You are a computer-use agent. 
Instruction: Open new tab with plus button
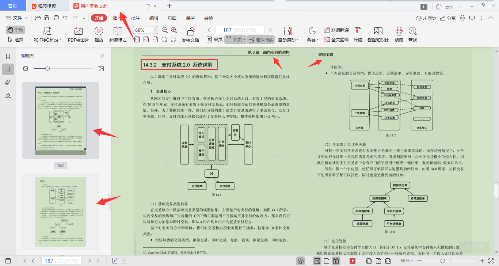point(169,6)
